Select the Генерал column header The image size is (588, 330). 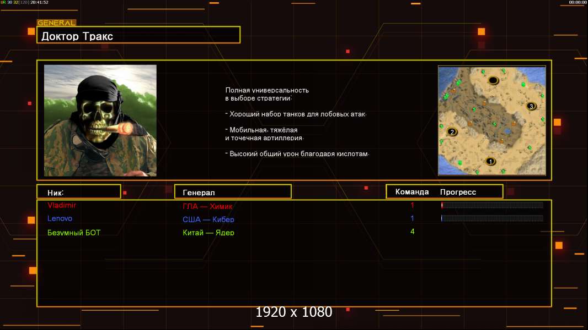[233, 192]
